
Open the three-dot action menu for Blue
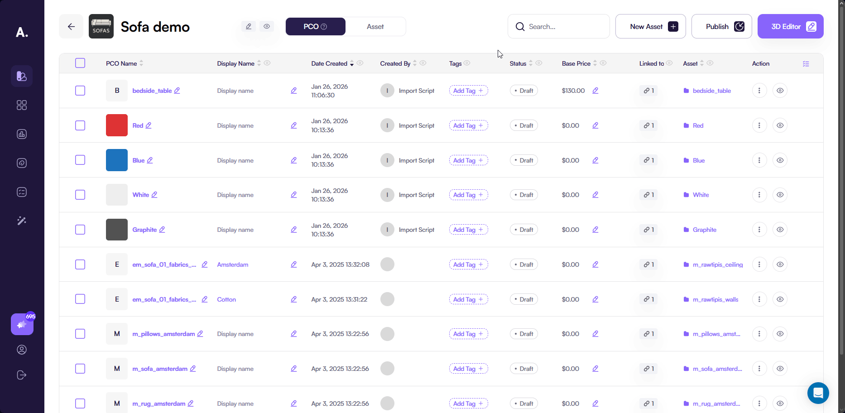tap(759, 160)
